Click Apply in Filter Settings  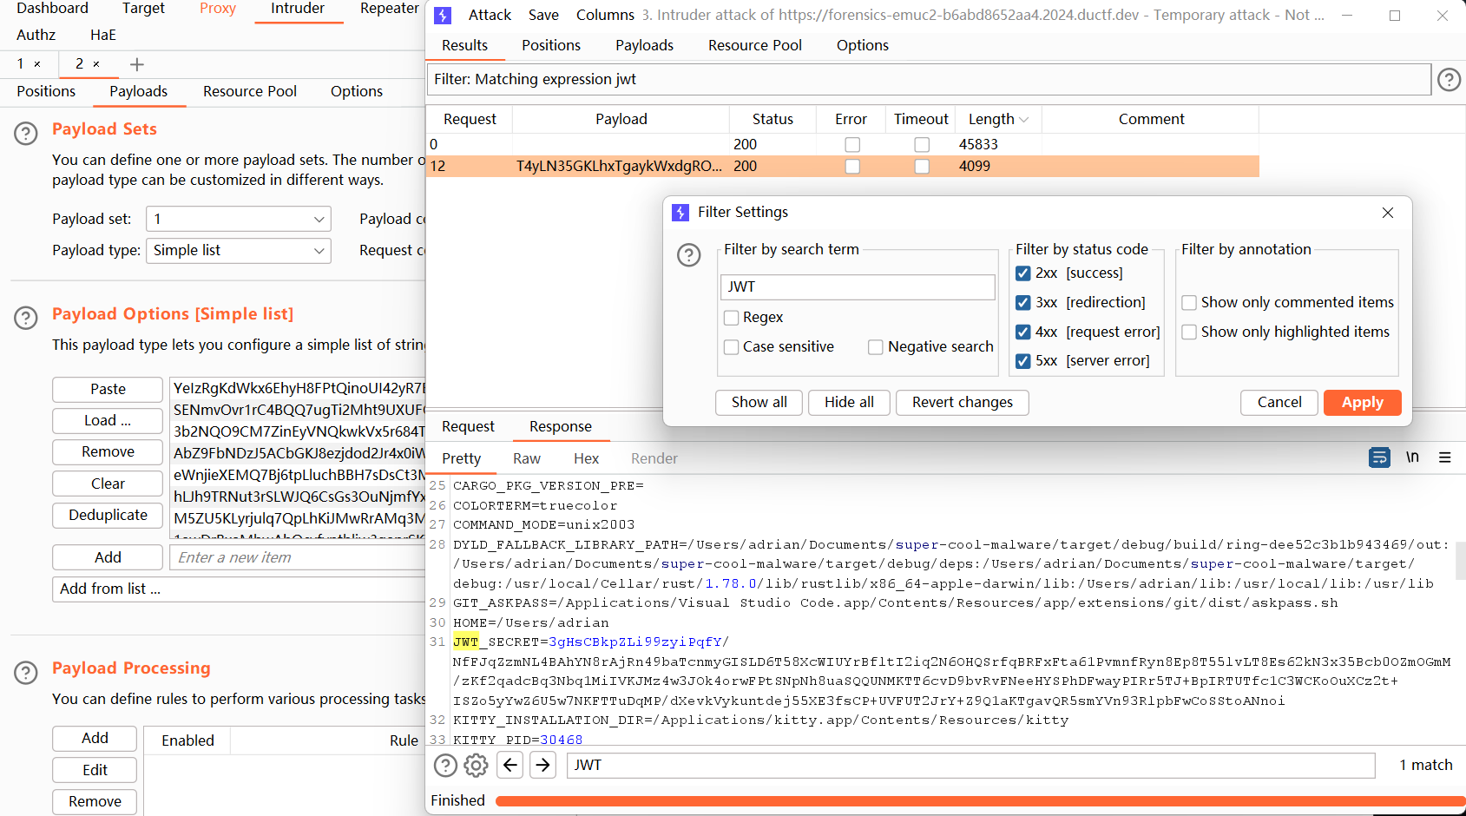coord(1363,403)
